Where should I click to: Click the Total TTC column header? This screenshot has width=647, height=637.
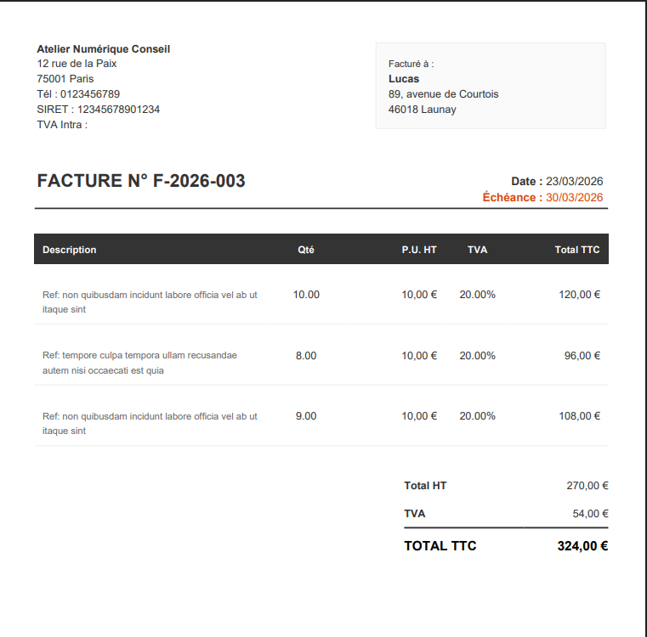[x=576, y=250]
